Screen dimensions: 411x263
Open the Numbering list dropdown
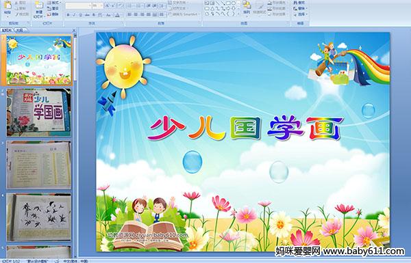click(140, 5)
